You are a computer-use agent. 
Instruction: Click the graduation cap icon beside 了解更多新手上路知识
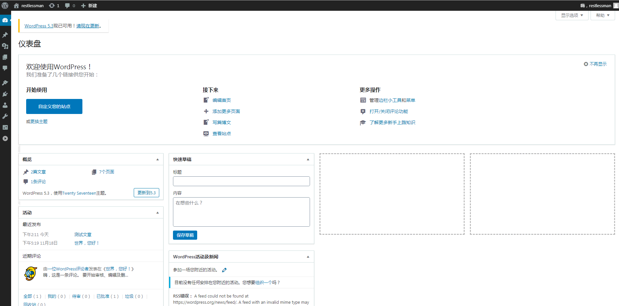click(363, 122)
